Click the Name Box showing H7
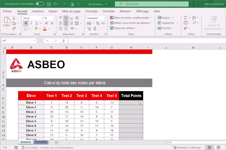This screenshot has width=226, height=150. 19,41
